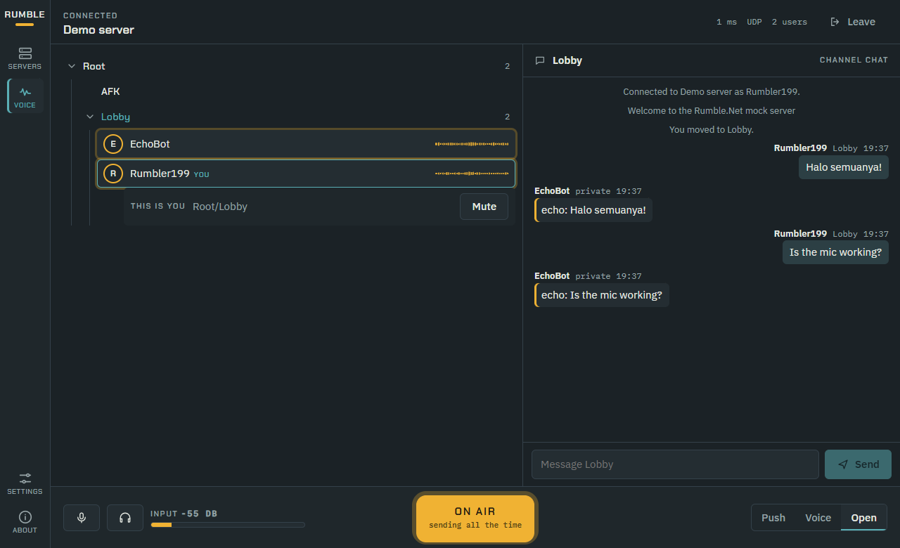Send the chat message
This screenshot has height=548, width=900.
[858, 464]
